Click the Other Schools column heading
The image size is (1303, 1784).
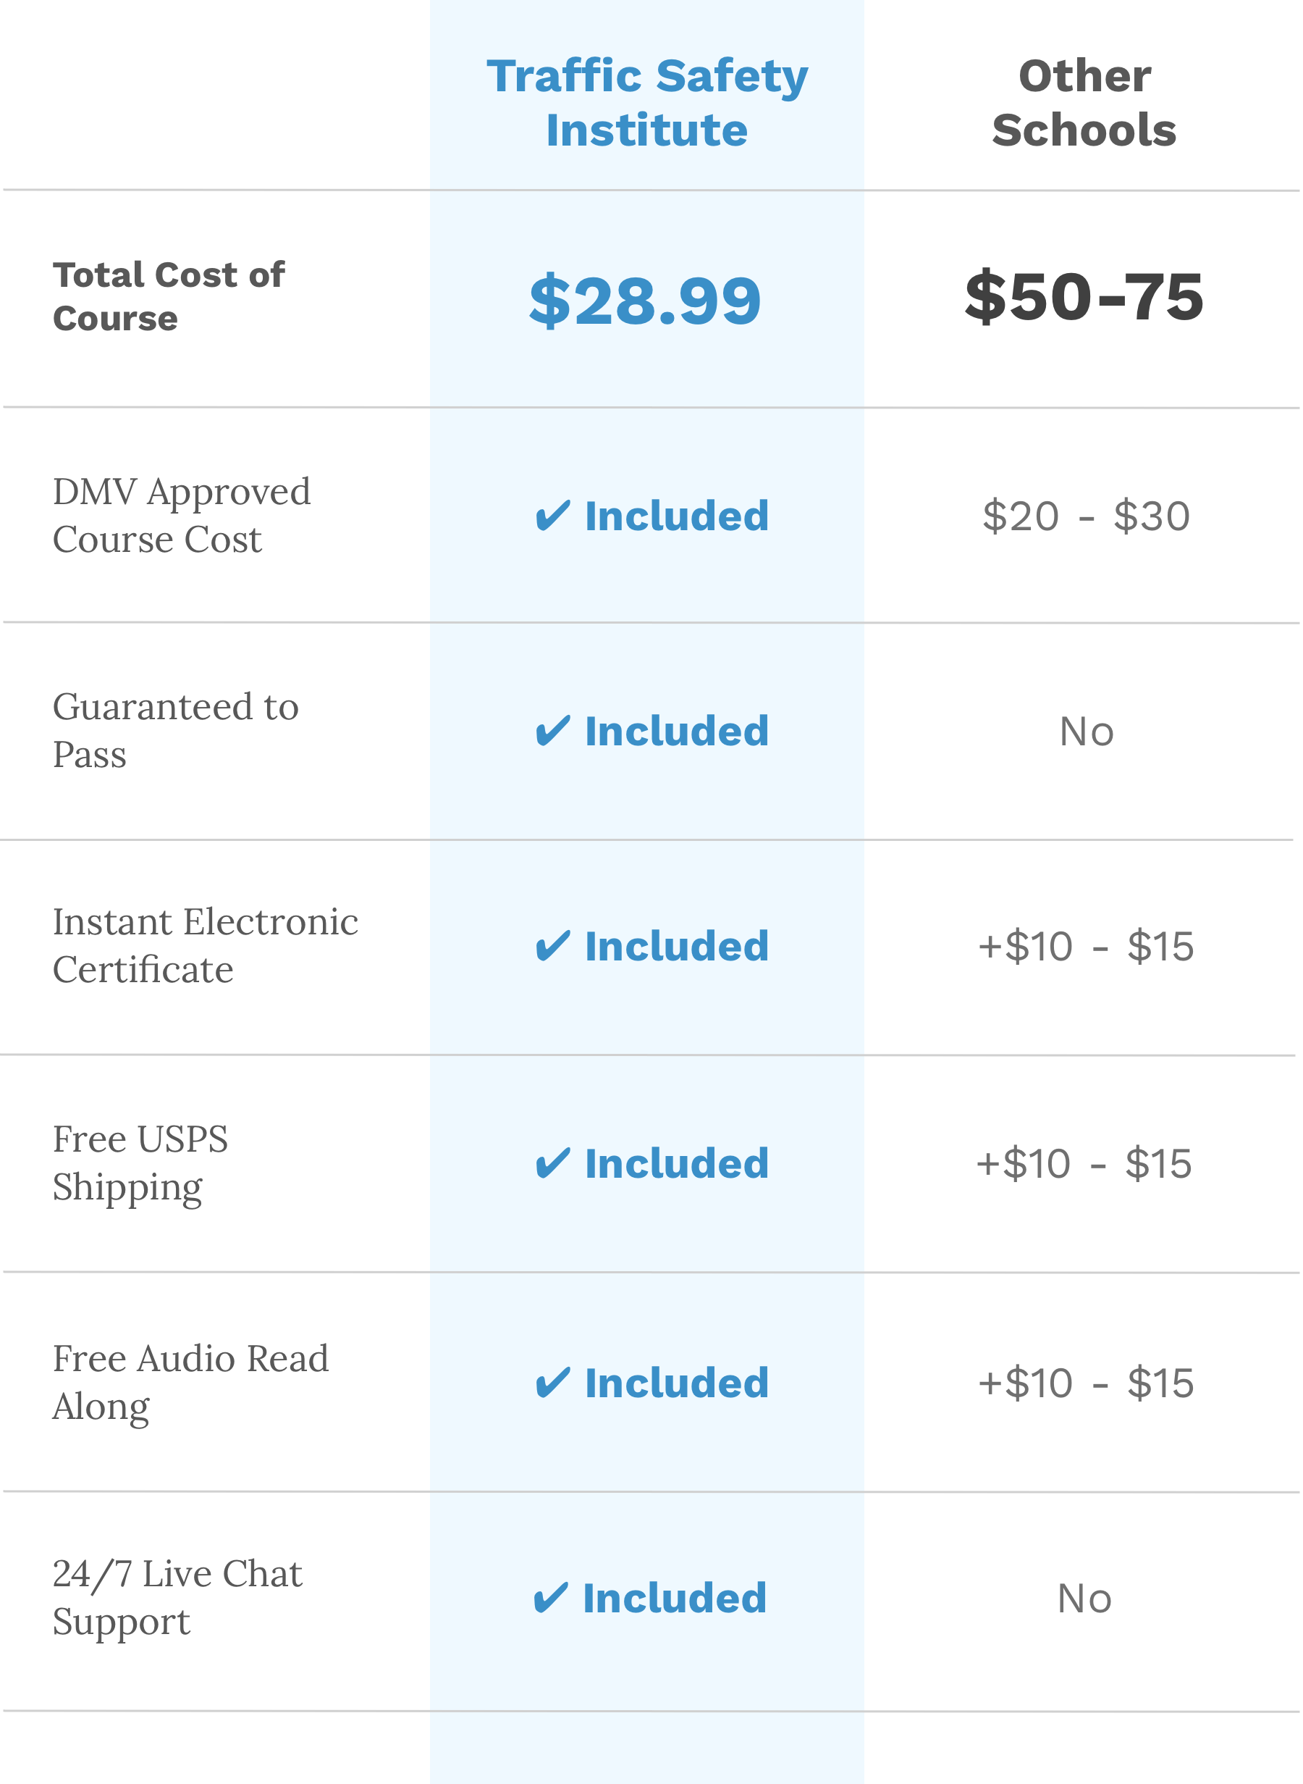[1086, 103]
